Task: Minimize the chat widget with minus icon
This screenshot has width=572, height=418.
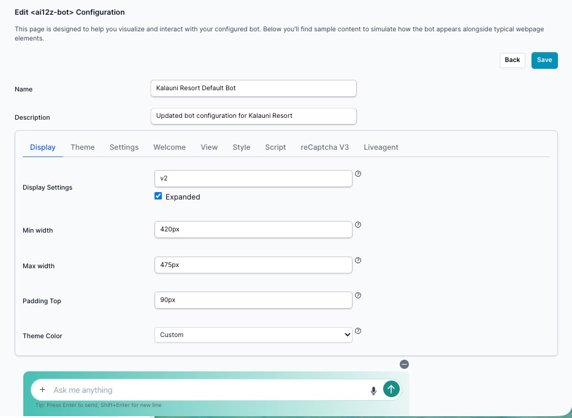Action: click(404, 364)
